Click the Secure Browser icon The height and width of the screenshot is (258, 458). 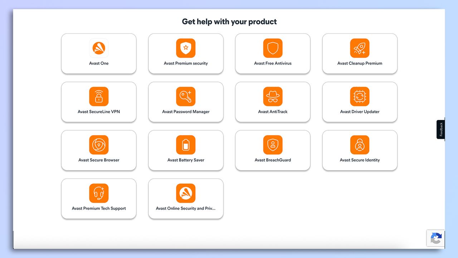[99, 145]
